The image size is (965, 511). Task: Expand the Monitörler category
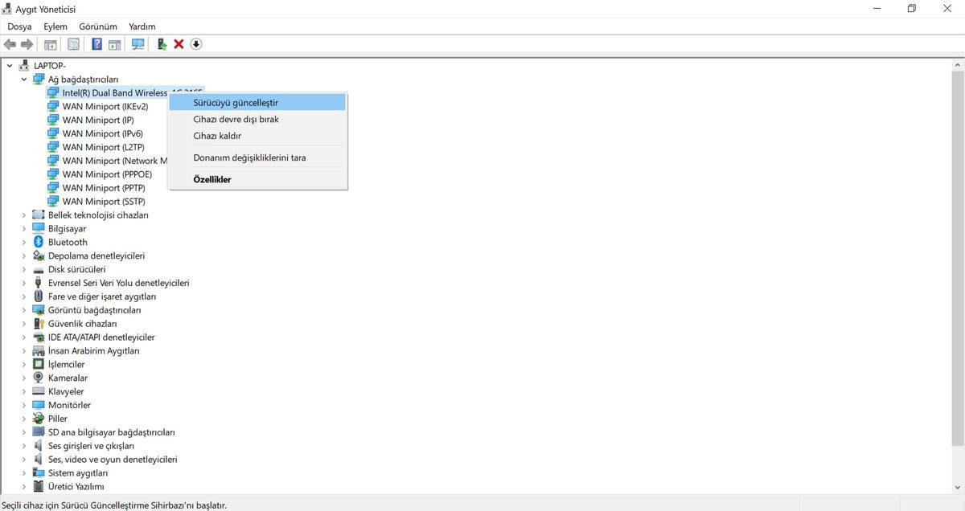23,404
